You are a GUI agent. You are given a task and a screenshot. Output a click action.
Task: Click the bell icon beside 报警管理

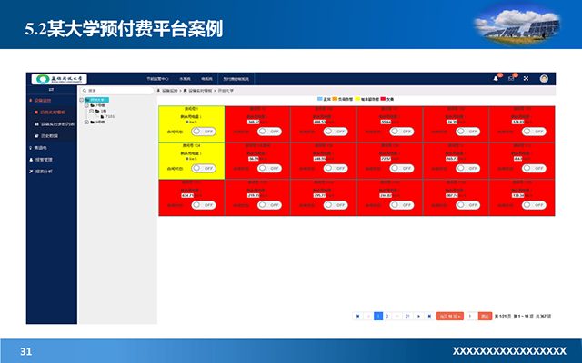31,160
